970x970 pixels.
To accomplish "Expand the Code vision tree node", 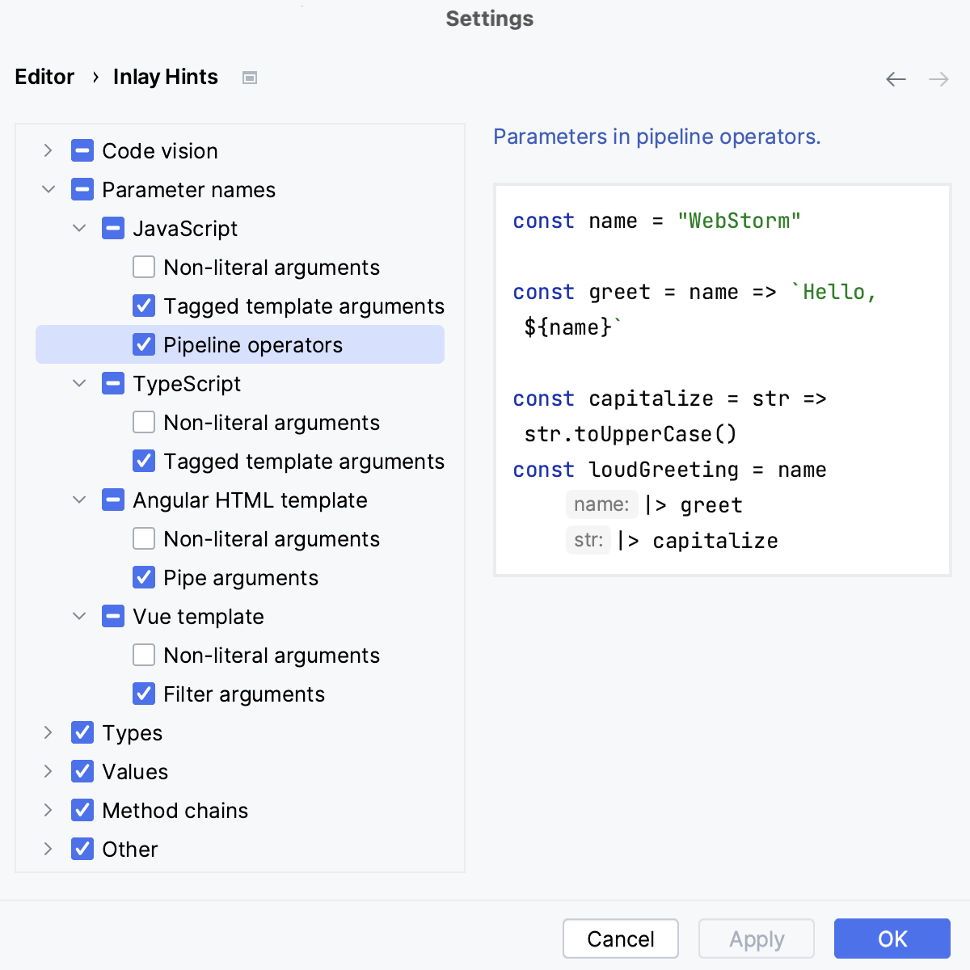I will (48, 150).
